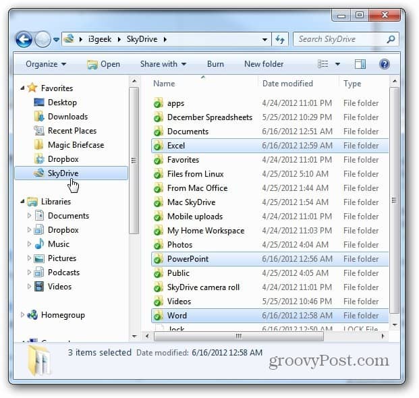
Task: Select the Documents folder icon in file list
Action: (x=158, y=132)
